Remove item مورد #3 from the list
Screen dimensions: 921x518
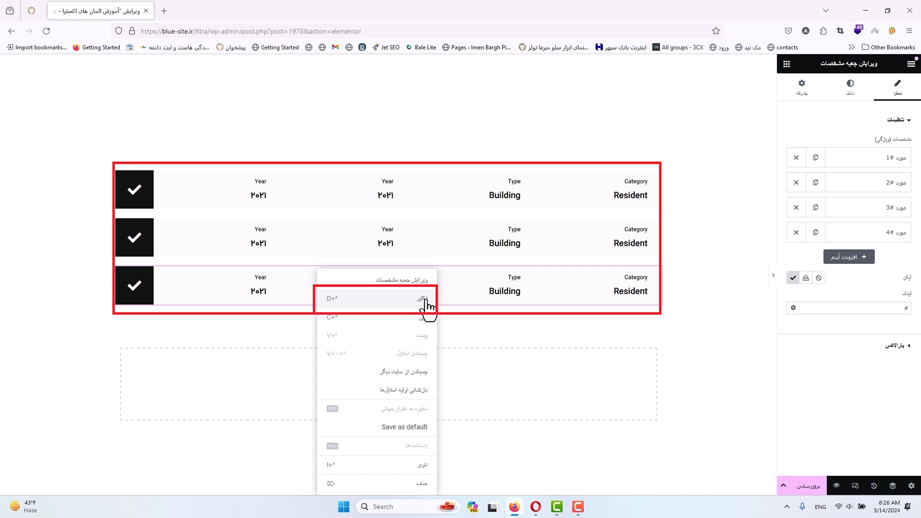[796, 207]
